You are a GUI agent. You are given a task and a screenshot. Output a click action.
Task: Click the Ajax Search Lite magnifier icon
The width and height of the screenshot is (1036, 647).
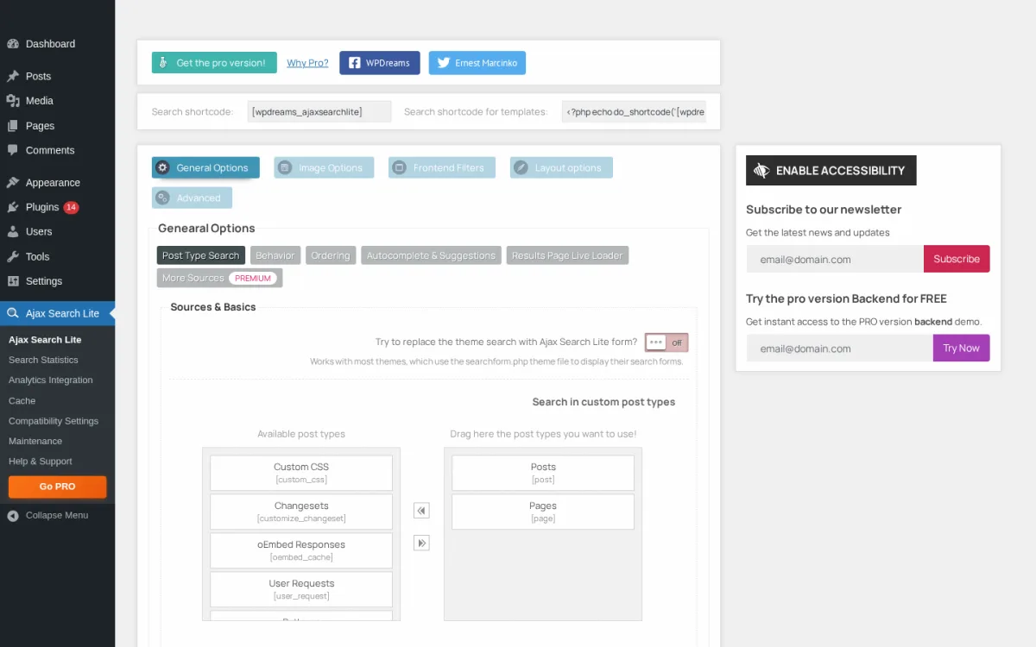(13, 313)
